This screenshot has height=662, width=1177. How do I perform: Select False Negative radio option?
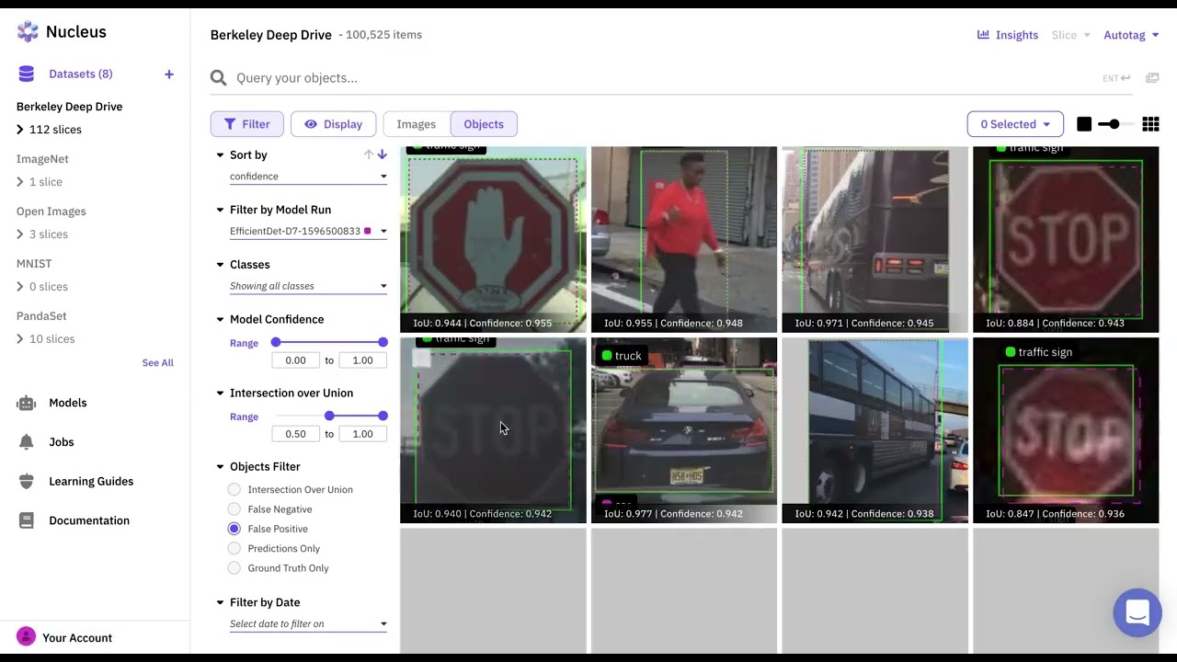coord(234,509)
